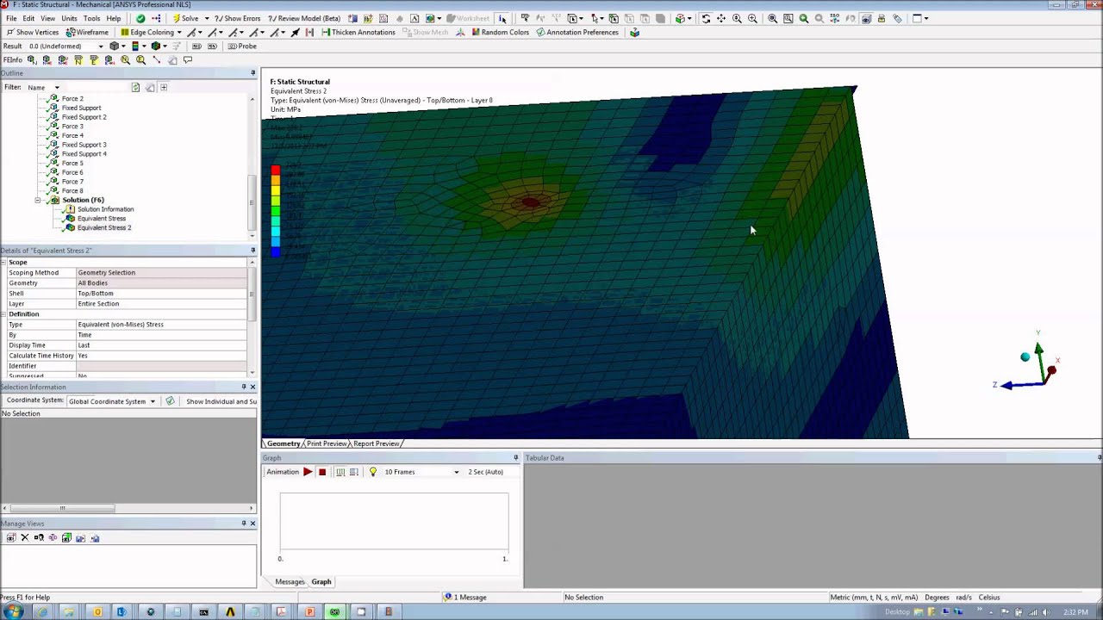Click the ANSYS taskbar icon
The width and height of the screenshot is (1103, 620).
click(x=230, y=612)
